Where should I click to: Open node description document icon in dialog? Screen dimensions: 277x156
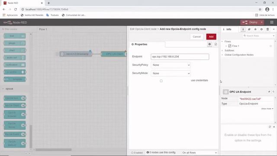[216, 44]
